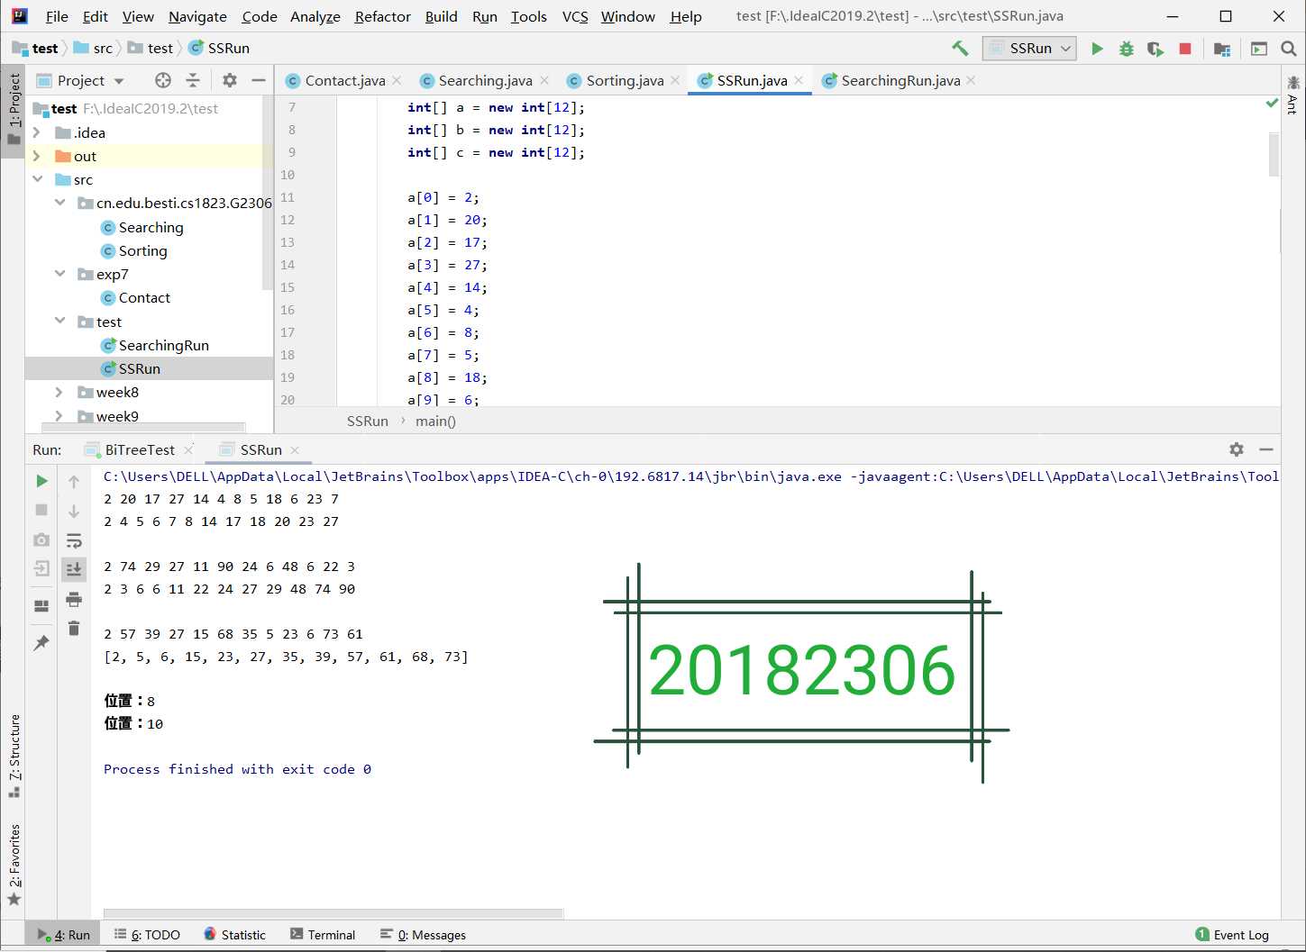Open the VCS menu
Image resolution: width=1306 pixels, height=952 pixels.
pyautogui.click(x=575, y=16)
